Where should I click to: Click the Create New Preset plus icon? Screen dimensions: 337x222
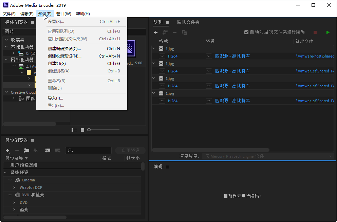[x=8, y=151]
